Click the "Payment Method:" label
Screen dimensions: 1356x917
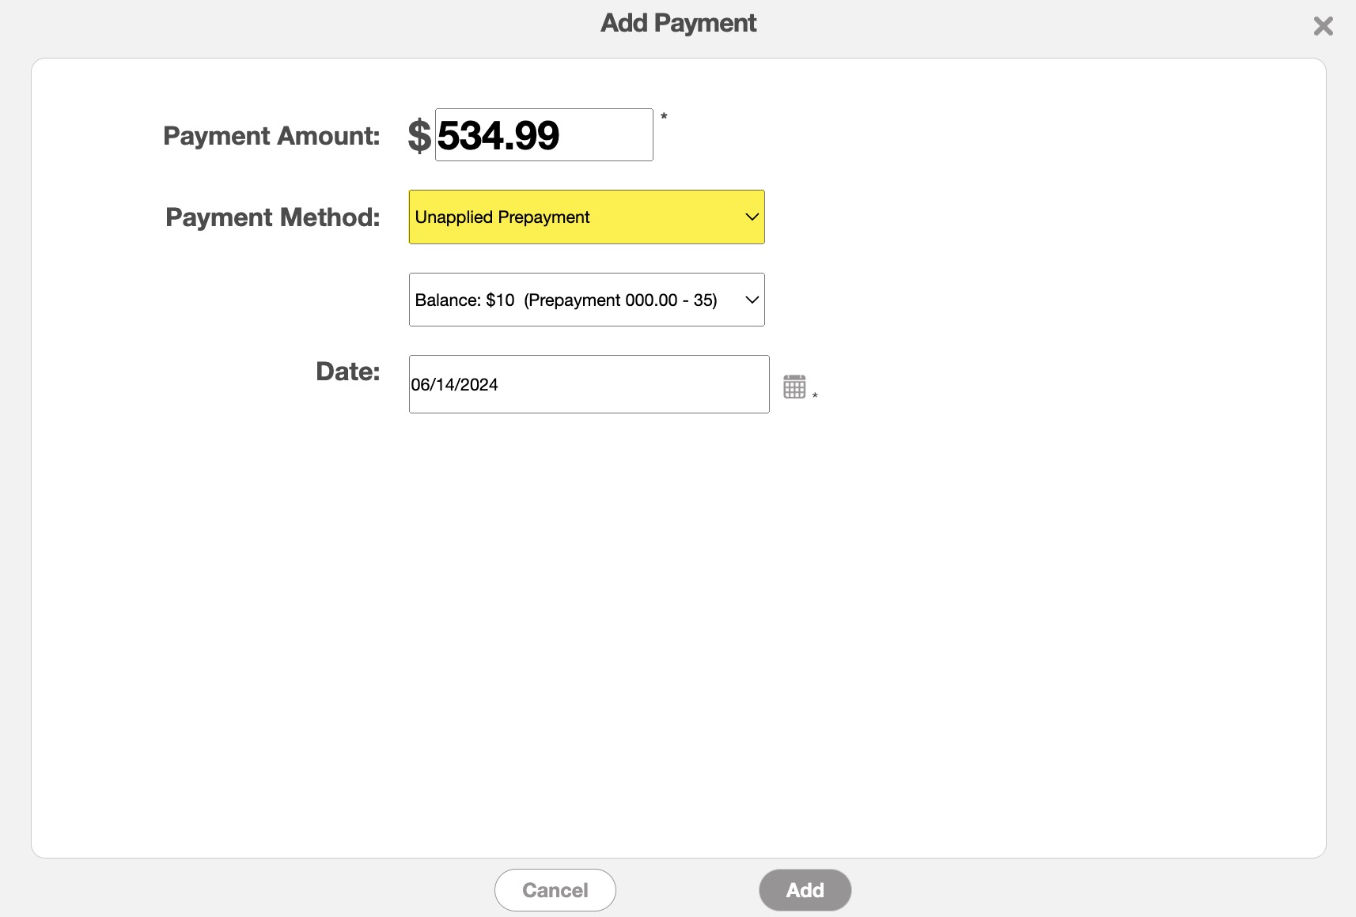point(272,217)
